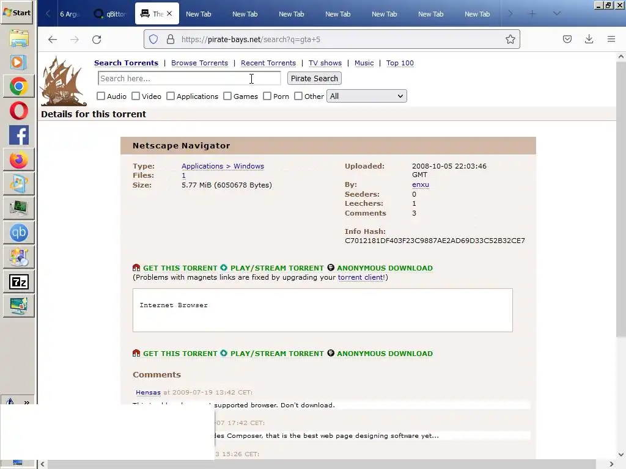Click the Pirate Bay ship logo
This screenshot has height=469, width=626.
point(63,81)
